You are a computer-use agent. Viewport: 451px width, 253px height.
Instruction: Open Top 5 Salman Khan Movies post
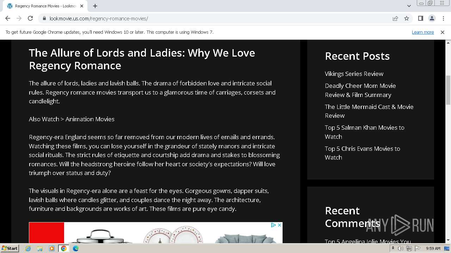tap(365, 132)
